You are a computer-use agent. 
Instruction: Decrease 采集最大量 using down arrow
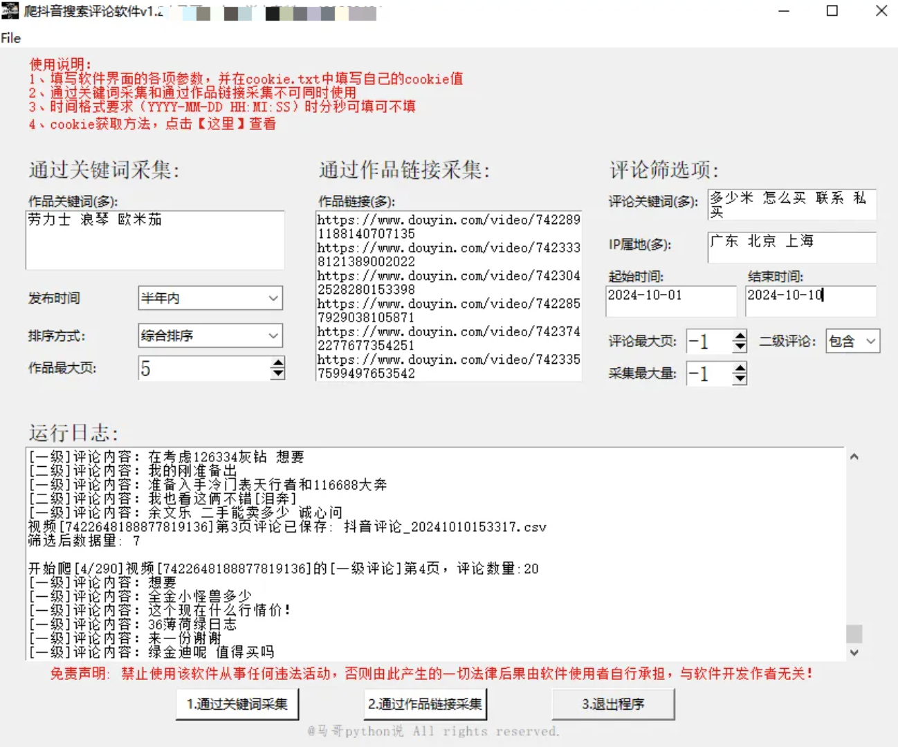[740, 379]
